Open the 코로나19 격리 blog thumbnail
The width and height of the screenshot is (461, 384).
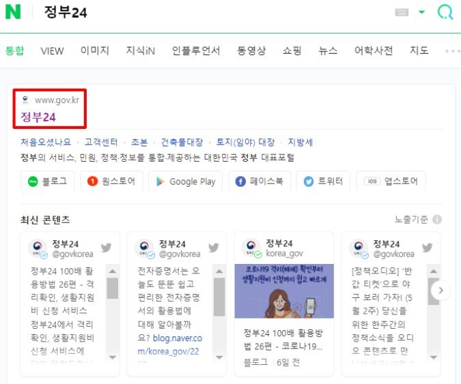pos(284,291)
